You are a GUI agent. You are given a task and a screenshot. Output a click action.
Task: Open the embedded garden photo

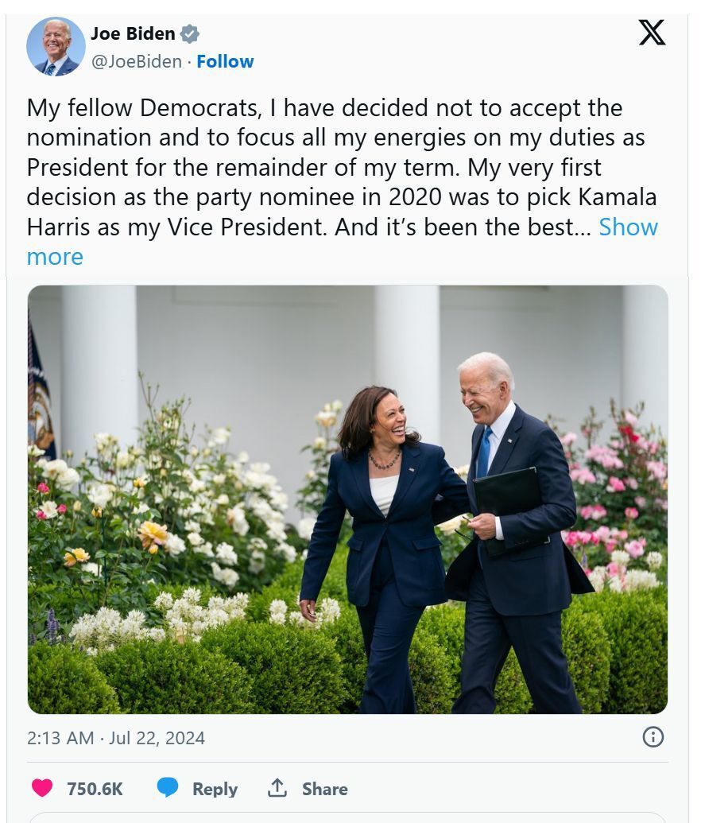tap(347, 499)
